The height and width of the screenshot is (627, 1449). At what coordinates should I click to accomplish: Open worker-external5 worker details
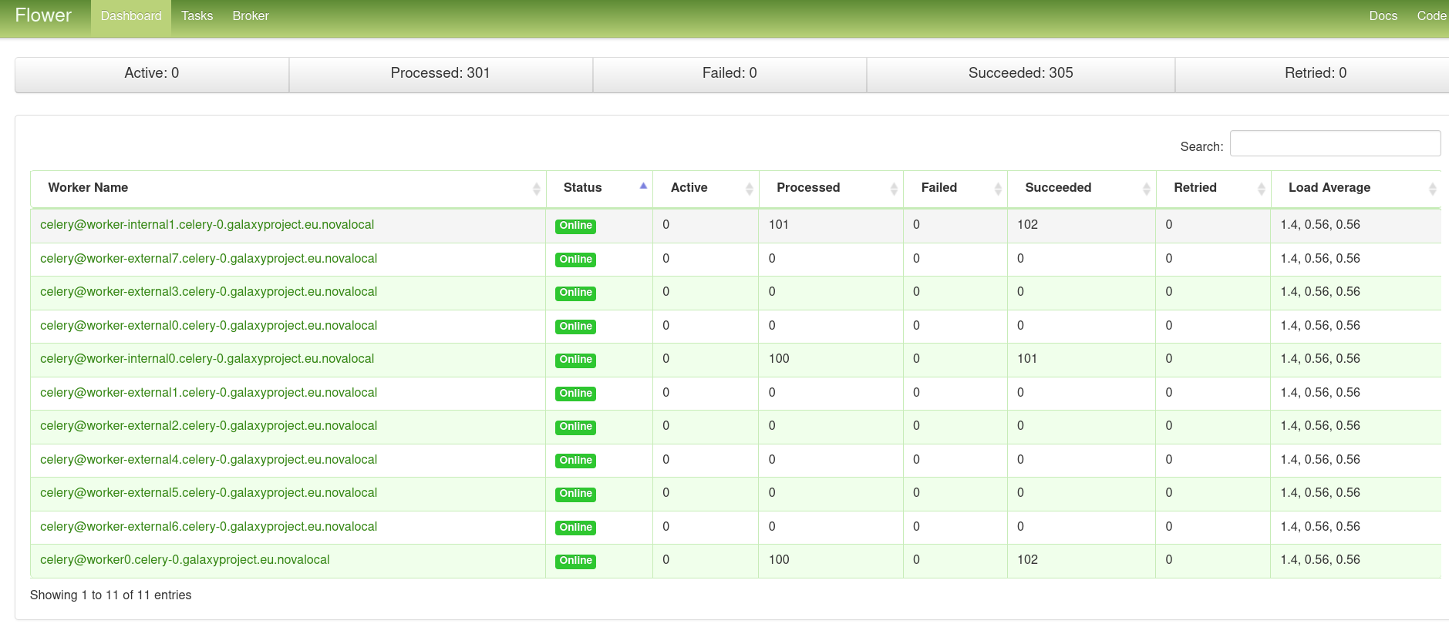pyautogui.click(x=208, y=493)
